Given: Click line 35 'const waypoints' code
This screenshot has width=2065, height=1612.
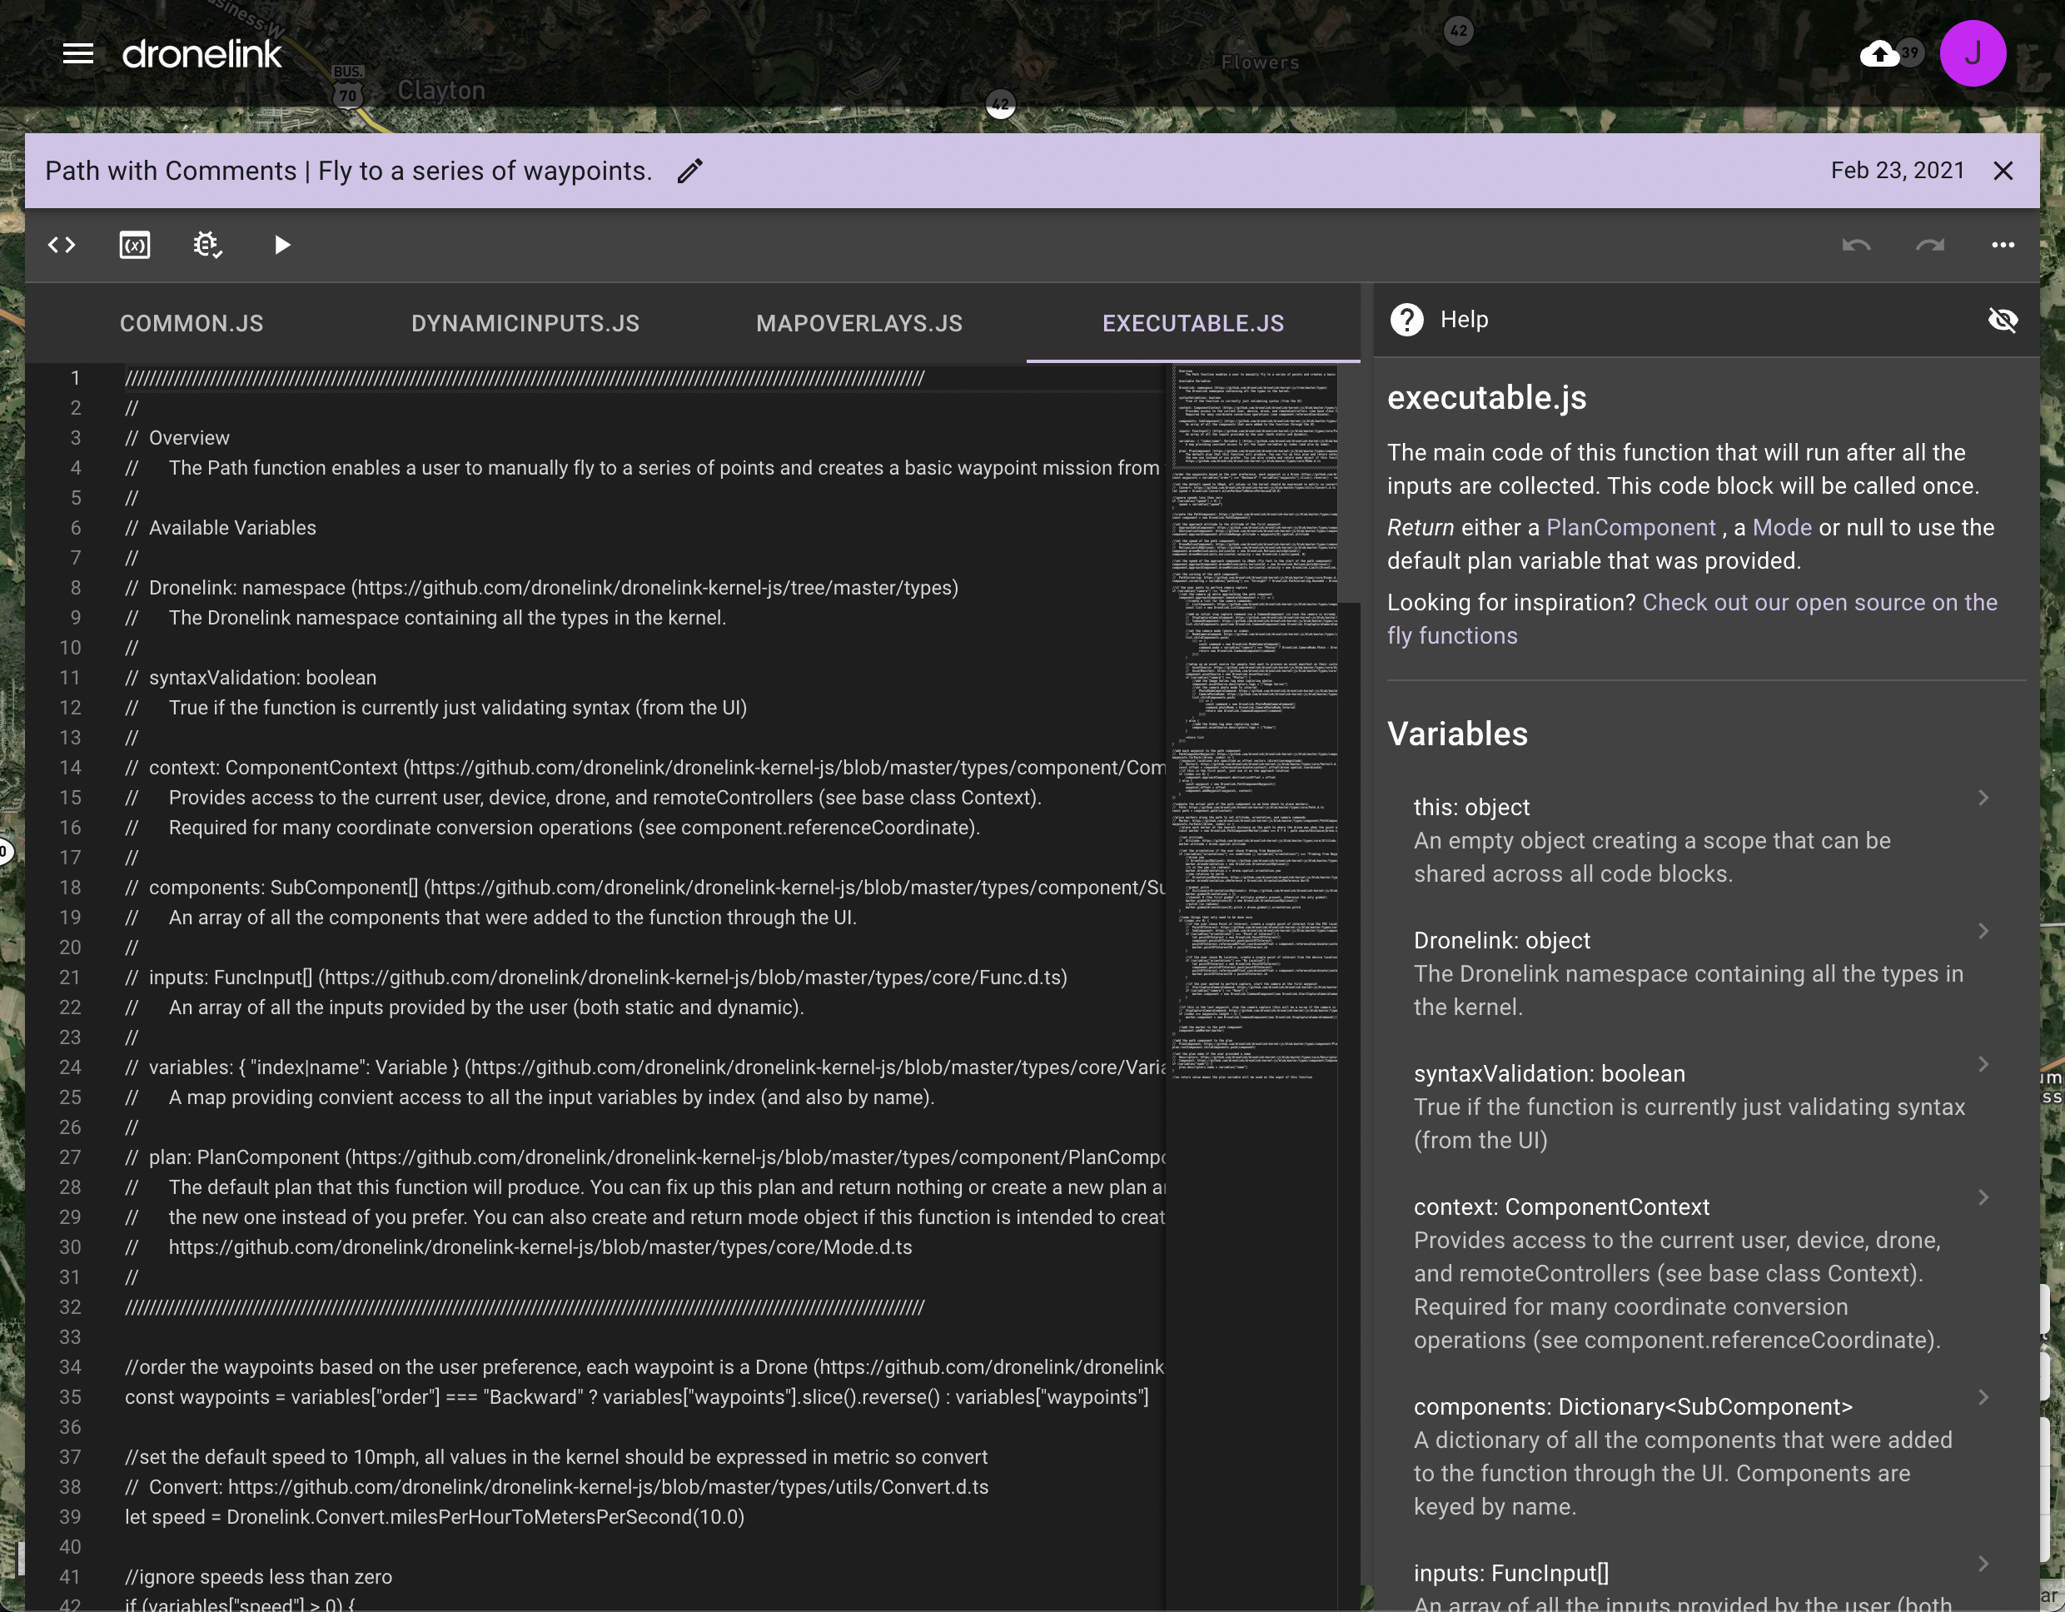Looking at the screenshot, I should pos(636,1396).
